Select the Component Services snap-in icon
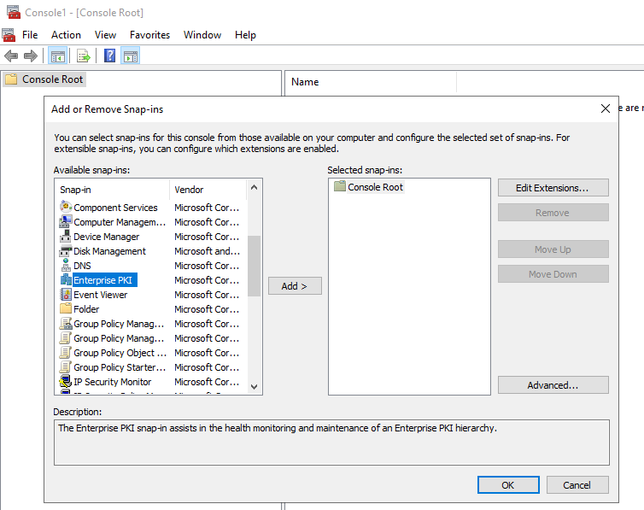This screenshot has width=644, height=510. tap(67, 208)
